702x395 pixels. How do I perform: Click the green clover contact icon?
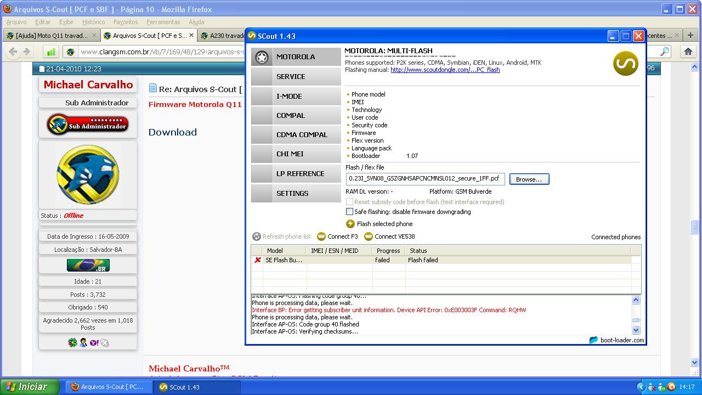point(72,343)
